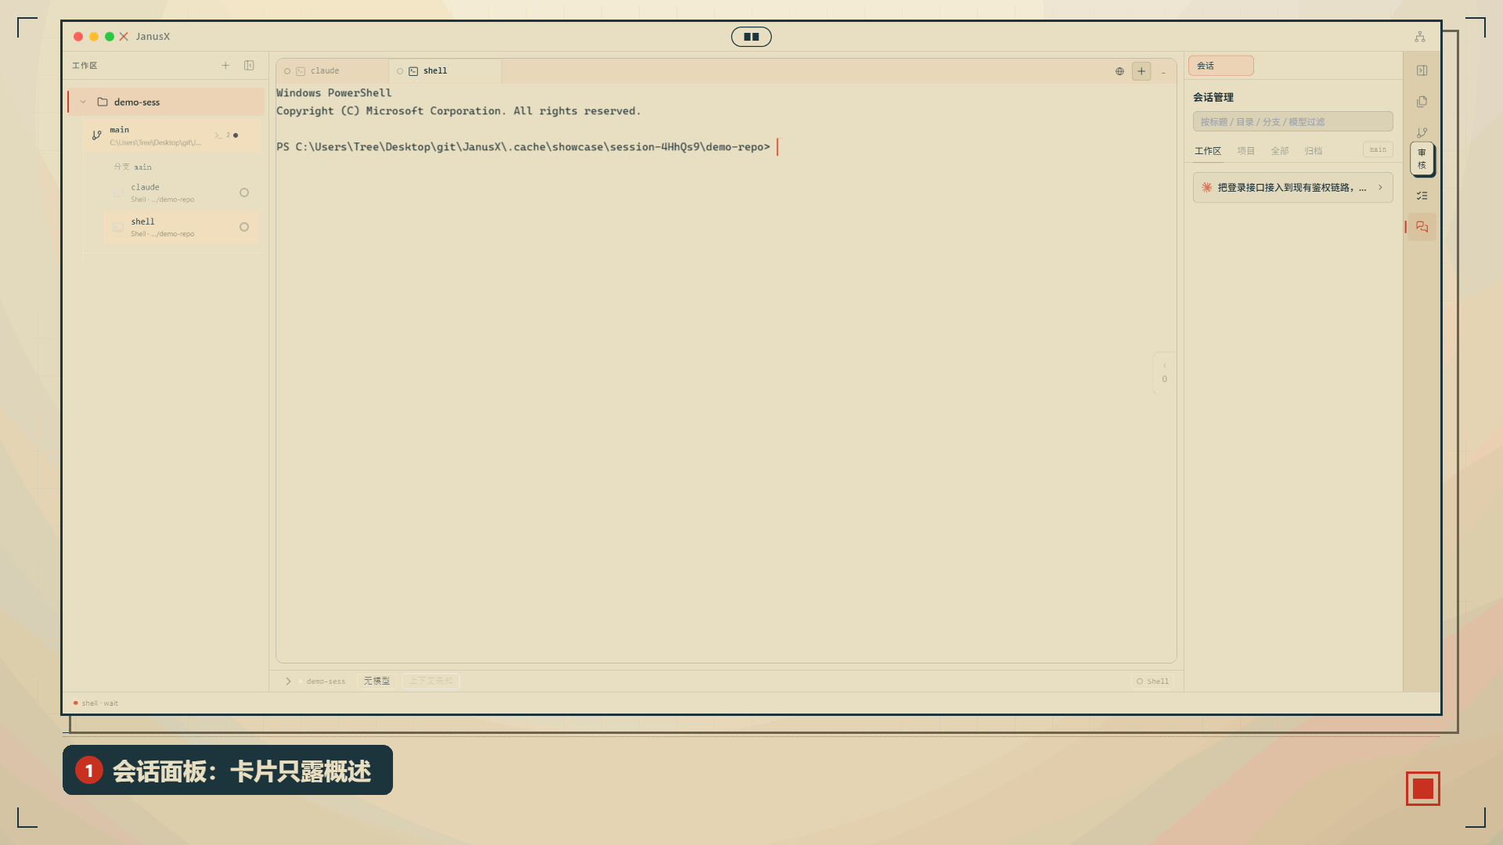Click the red minus button in tab bar

tap(1163, 72)
